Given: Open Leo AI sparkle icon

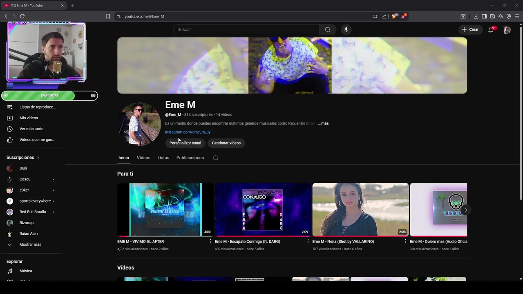Looking at the screenshot, I should (501, 16).
